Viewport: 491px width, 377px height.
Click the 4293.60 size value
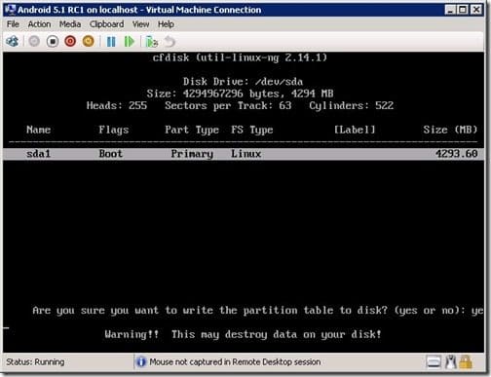tap(456, 153)
